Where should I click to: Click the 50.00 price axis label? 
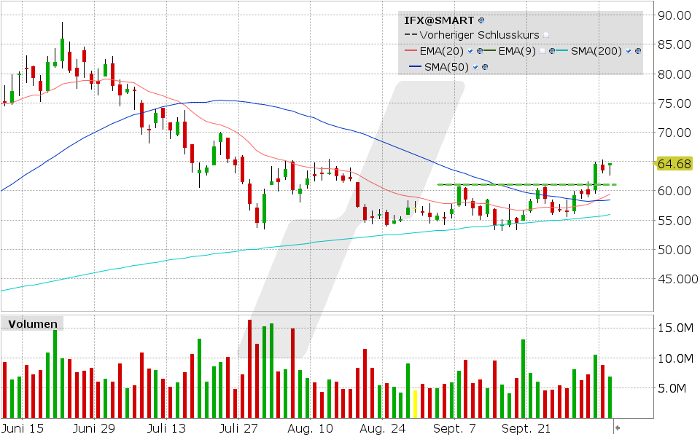pyautogui.click(x=674, y=250)
